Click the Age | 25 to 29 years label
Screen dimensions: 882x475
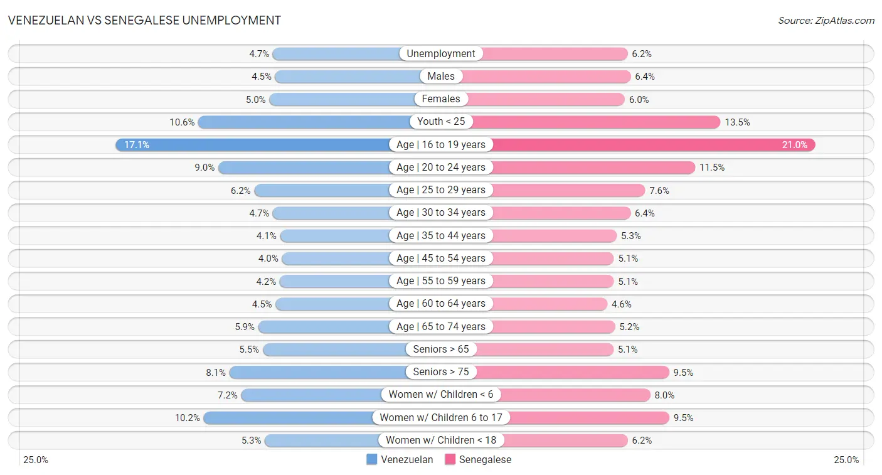[x=441, y=190]
